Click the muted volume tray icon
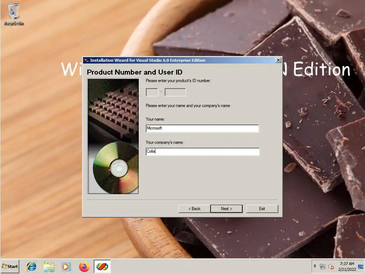 (331, 266)
